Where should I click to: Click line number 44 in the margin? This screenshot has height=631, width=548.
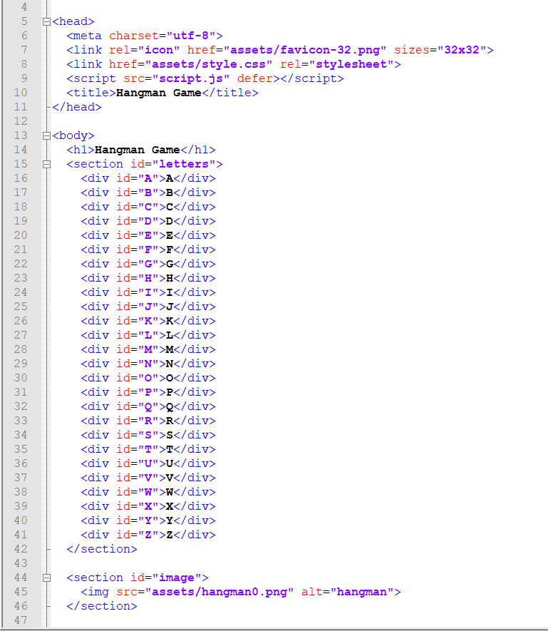click(x=21, y=578)
